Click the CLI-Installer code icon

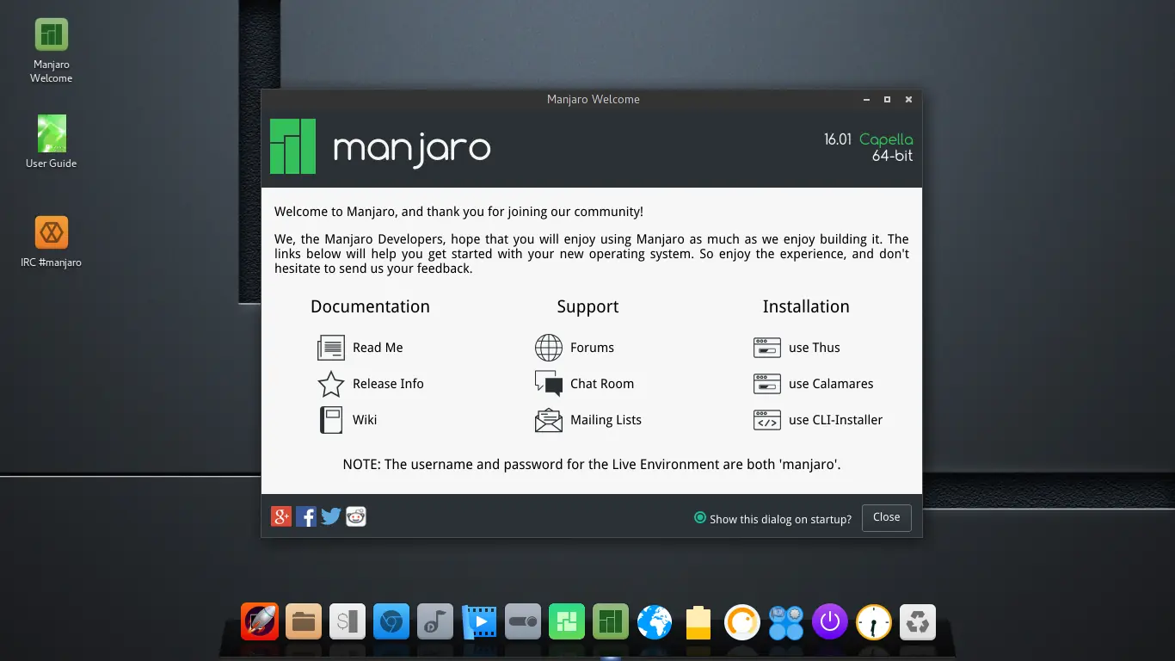coord(767,420)
